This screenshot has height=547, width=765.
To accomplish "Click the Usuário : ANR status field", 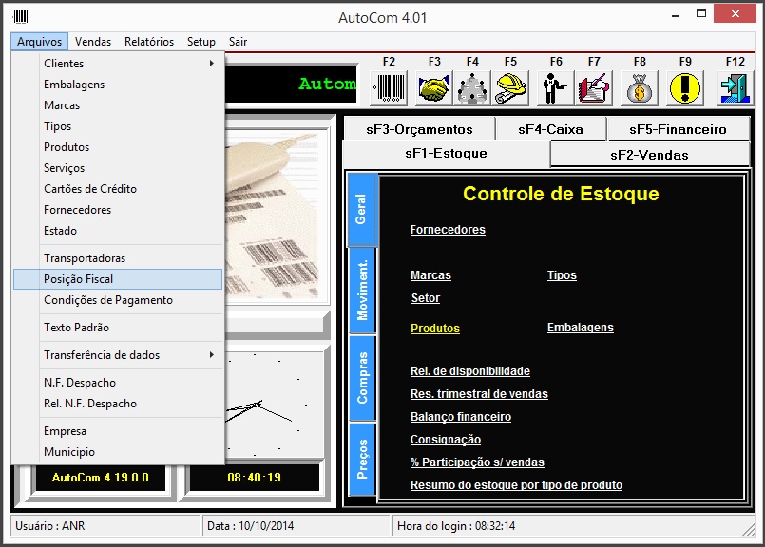I will pyautogui.click(x=105, y=526).
